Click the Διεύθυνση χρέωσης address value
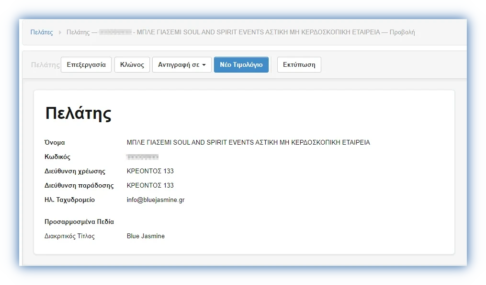Viewport: 486px width, 285px height. point(150,171)
